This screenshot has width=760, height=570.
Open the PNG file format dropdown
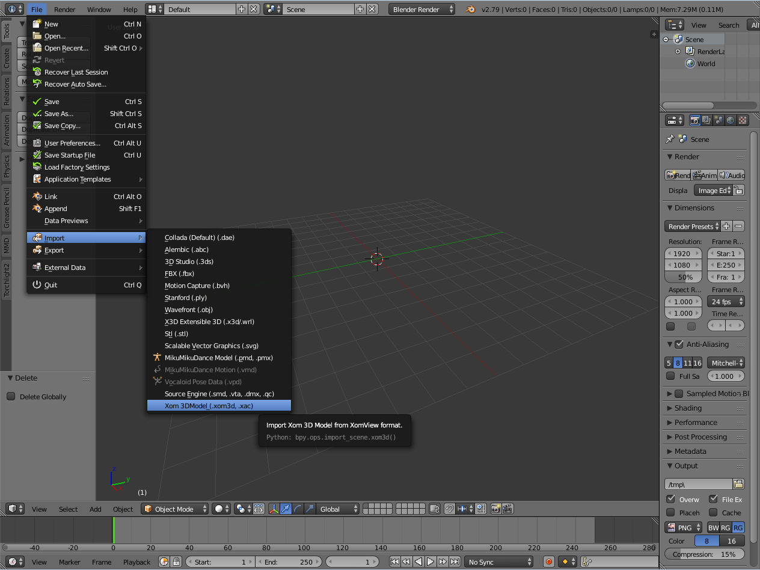(x=684, y=527)
